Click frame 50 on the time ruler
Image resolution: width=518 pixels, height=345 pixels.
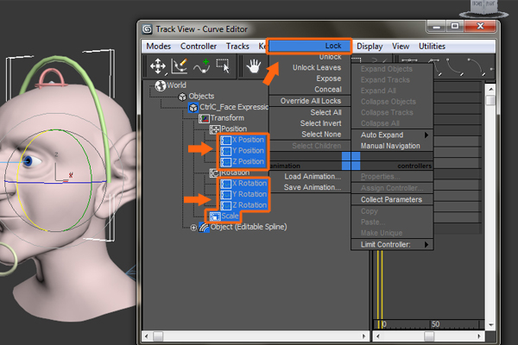click(x=435, y=324)
